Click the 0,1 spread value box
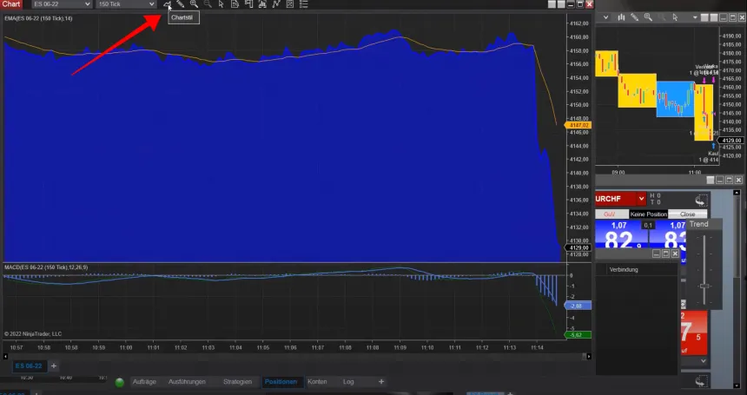The height and width of the screenshot is (395, 747). pyautogui.click(x=647, y=226)
